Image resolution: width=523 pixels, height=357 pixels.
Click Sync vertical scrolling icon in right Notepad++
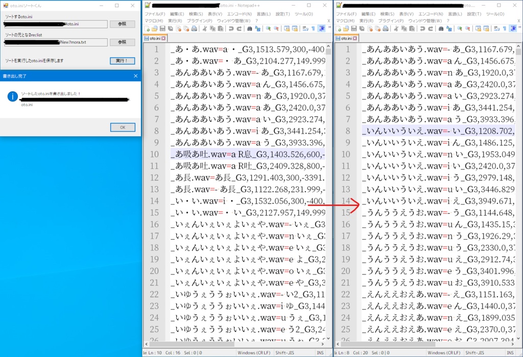point(478,29)
